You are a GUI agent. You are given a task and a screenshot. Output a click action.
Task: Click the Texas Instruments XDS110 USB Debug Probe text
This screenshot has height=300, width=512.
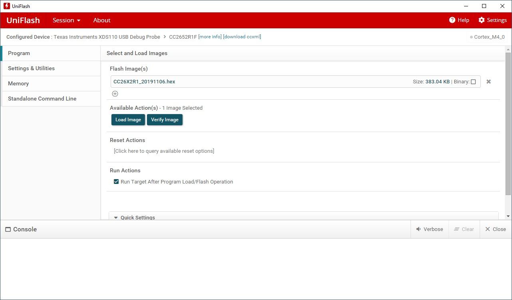click(x=107, y=37)
